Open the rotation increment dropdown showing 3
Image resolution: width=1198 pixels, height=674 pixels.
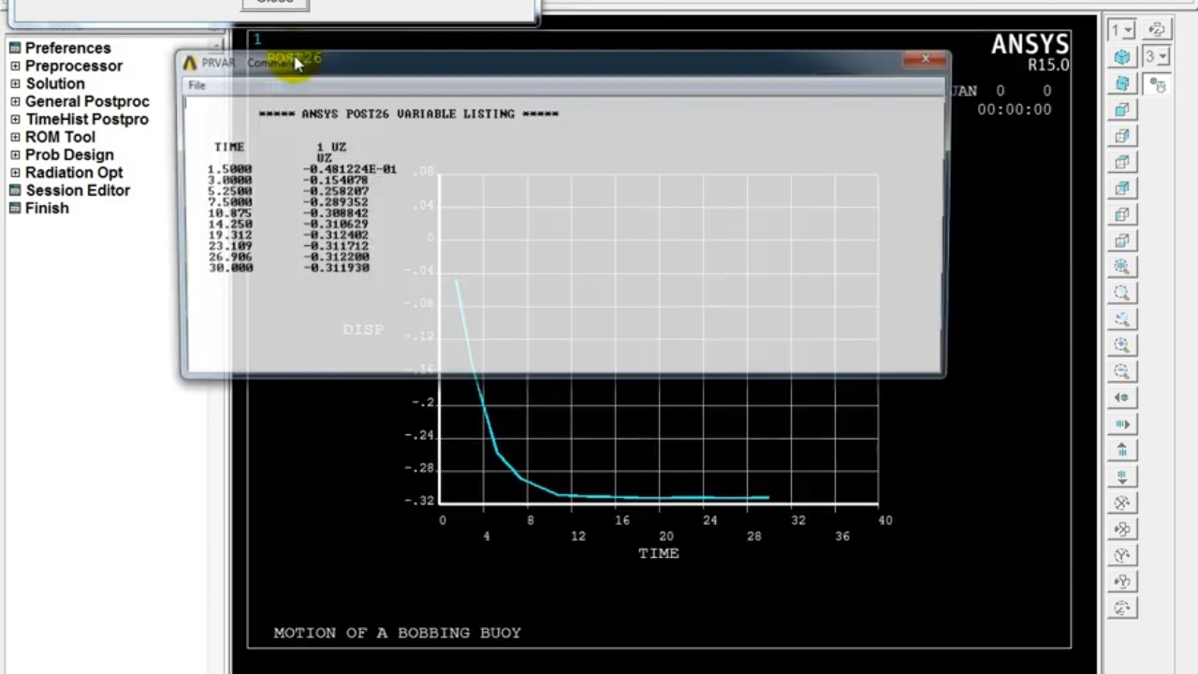click(1157, 57)
